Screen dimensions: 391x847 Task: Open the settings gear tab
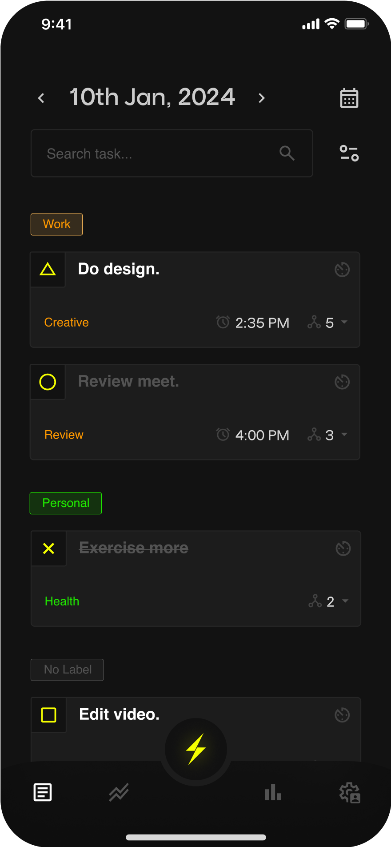[350, 792]
